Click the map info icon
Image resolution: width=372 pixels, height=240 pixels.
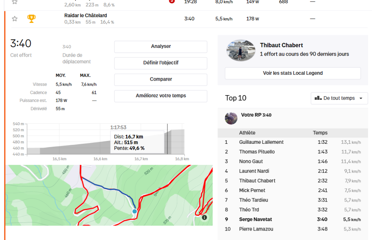tap(204, 217)
